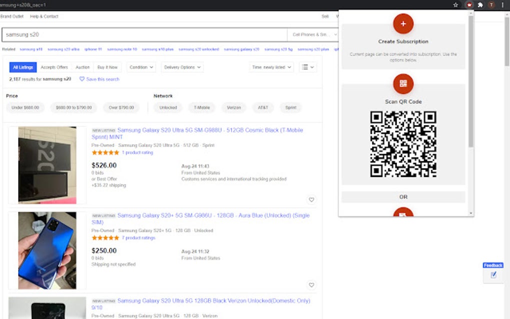The height and width of the screenshot is (319, 510).
Task: Click the red Scan QR Code icon
Action: pyautogui.click(x=403, y=83)
